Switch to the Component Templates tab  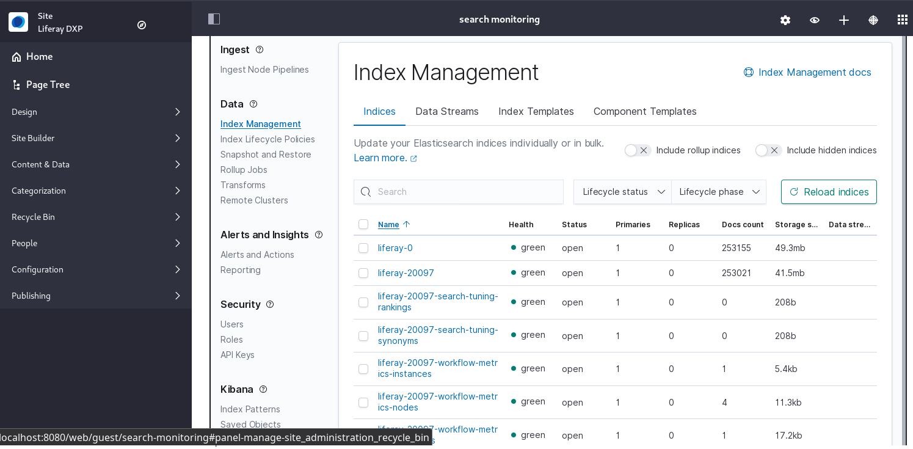click(x=645, y=112)
